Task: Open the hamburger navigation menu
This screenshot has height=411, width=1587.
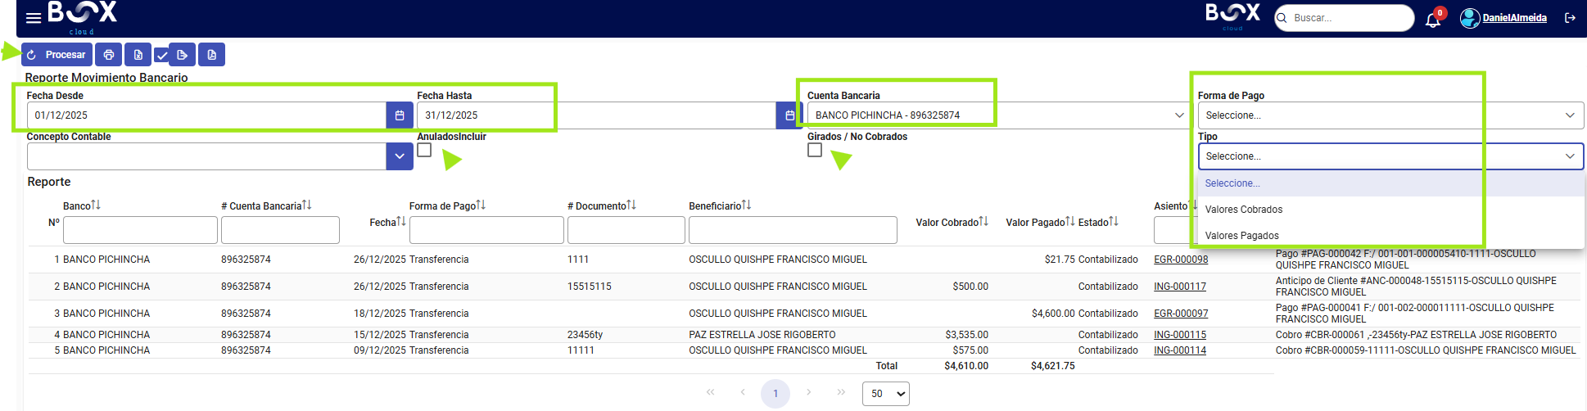Action: (x=34, y=18)
